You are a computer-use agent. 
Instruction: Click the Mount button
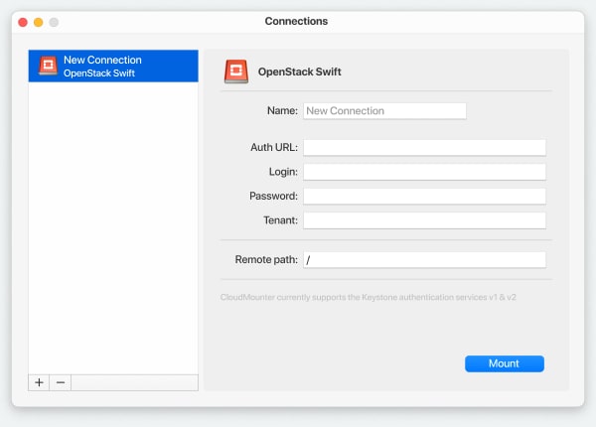[505, 363]
